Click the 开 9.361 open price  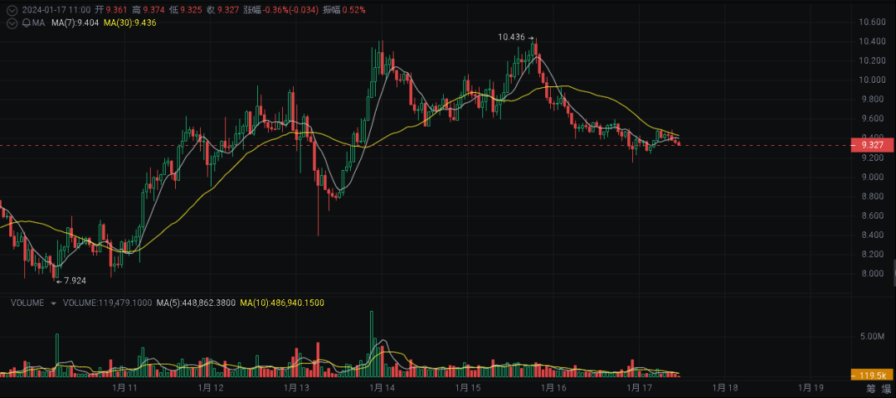[111, 10]
